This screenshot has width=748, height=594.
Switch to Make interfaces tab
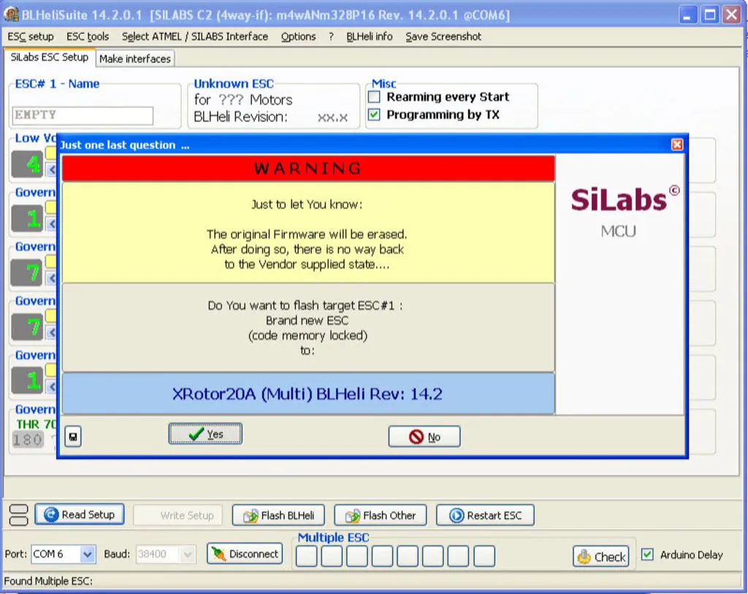[x=135, y=58]
